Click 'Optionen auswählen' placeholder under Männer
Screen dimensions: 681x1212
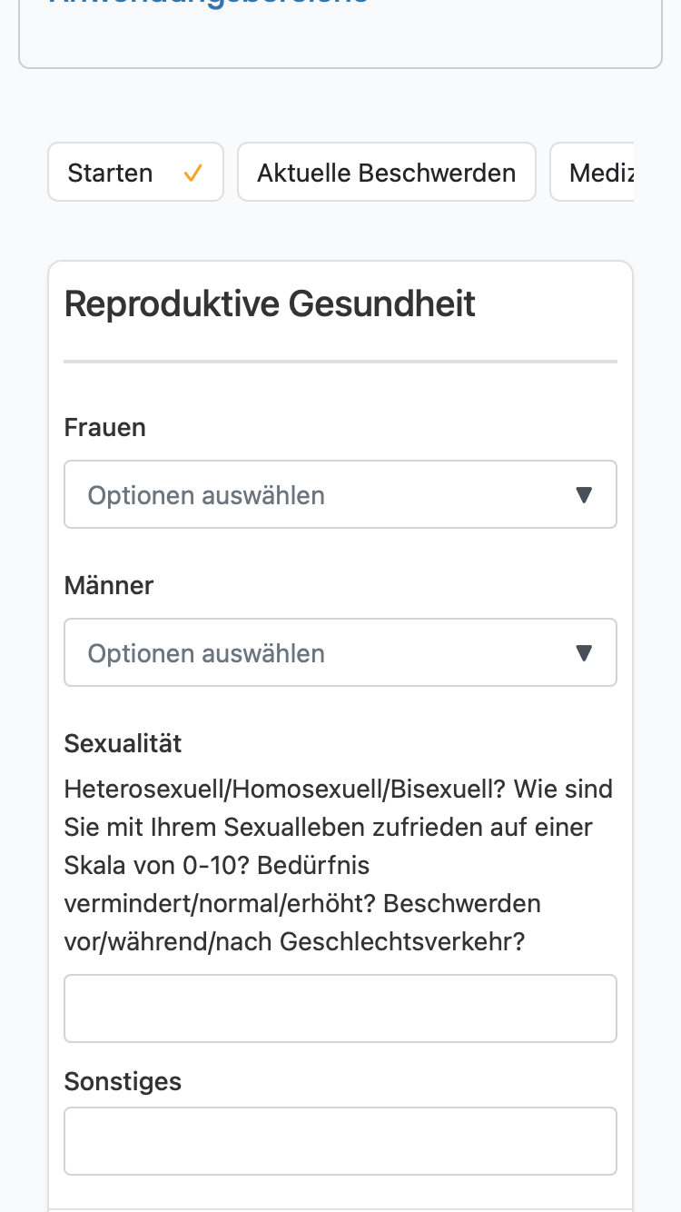tap(206, 653)
